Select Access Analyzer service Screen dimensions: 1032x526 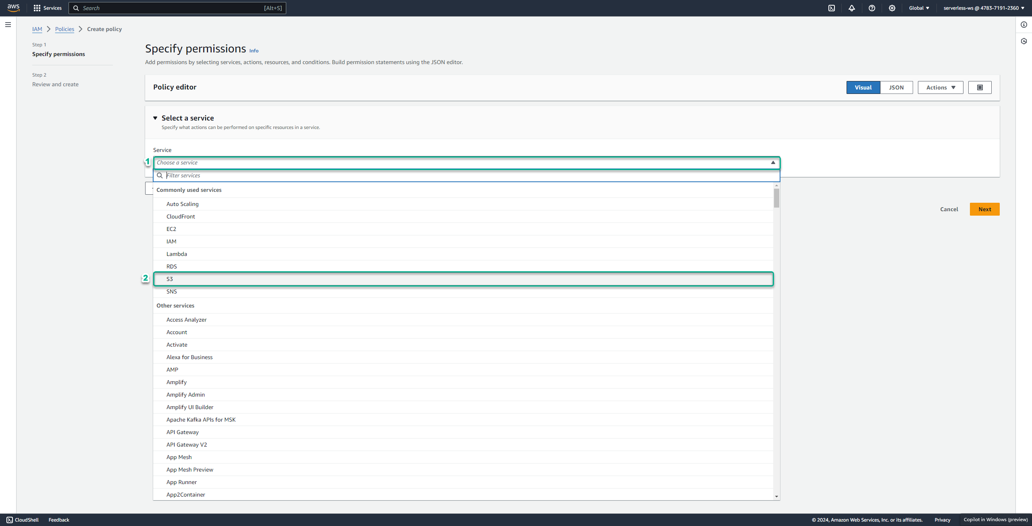pyautogui.click(x=463, y=320)
